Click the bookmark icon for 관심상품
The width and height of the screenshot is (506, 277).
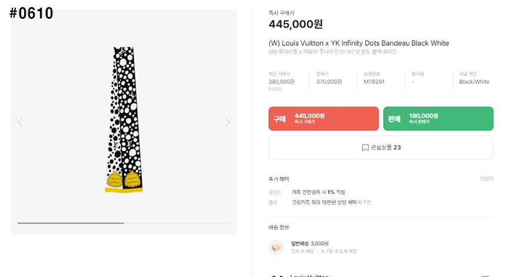365,148
